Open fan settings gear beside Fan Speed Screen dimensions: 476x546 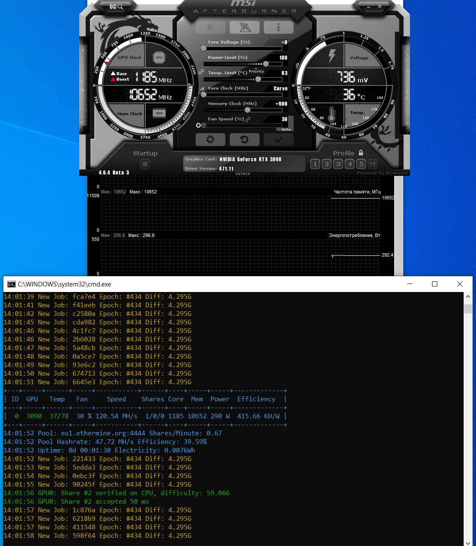pyautogui.click(x=198, y=125)
